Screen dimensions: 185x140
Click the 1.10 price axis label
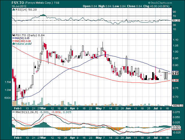pyautogui.click(x=175, y=40)
